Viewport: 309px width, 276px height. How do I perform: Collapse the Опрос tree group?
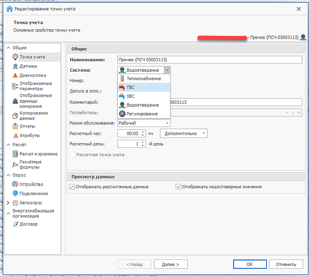pos(8,175)
